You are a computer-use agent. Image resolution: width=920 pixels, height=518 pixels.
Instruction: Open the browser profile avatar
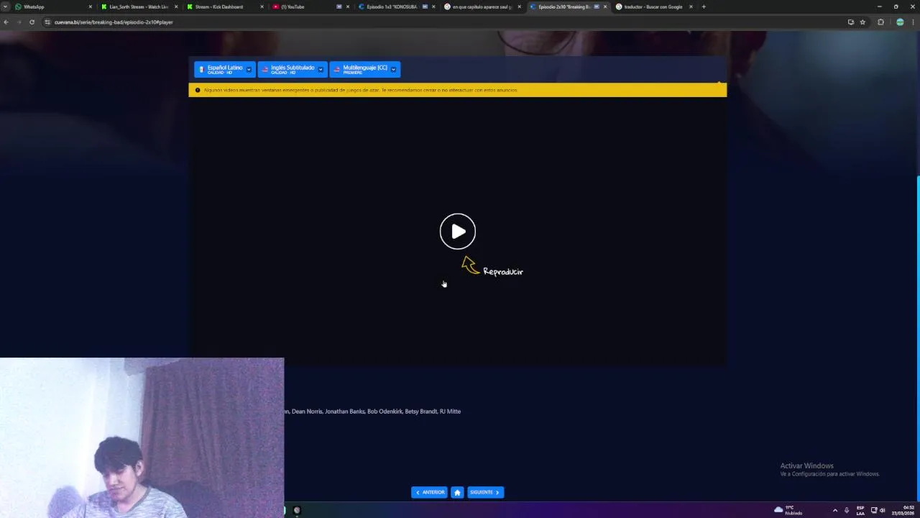click(x=900, y=22)
